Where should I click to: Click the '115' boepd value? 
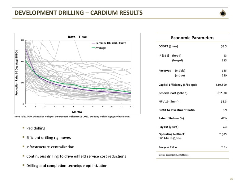(x=224, y=60)
